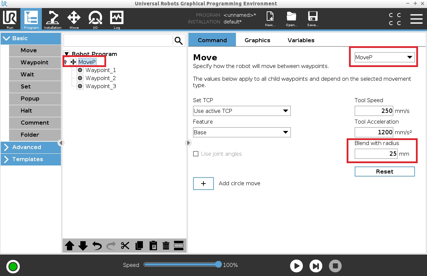Insert a Folder node
This screenshot has height=276, width=427.
[x=35, y=135]
